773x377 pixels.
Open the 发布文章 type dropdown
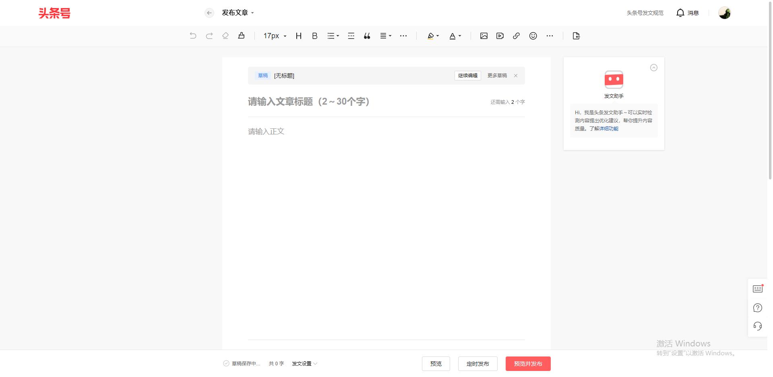(x=238, y=13)
